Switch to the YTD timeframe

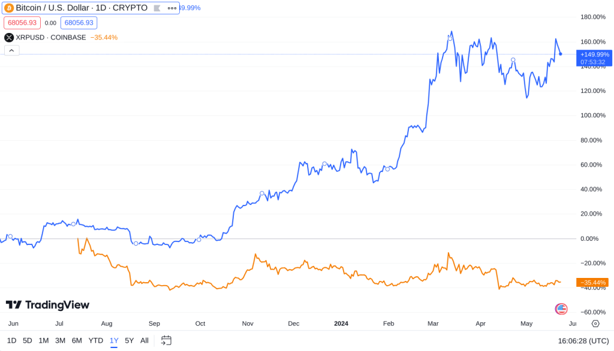click(x=95, y=340)
